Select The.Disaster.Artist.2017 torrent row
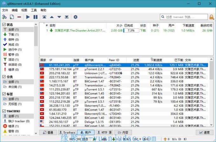The image size is (216, 142). (x=126, y=30)
